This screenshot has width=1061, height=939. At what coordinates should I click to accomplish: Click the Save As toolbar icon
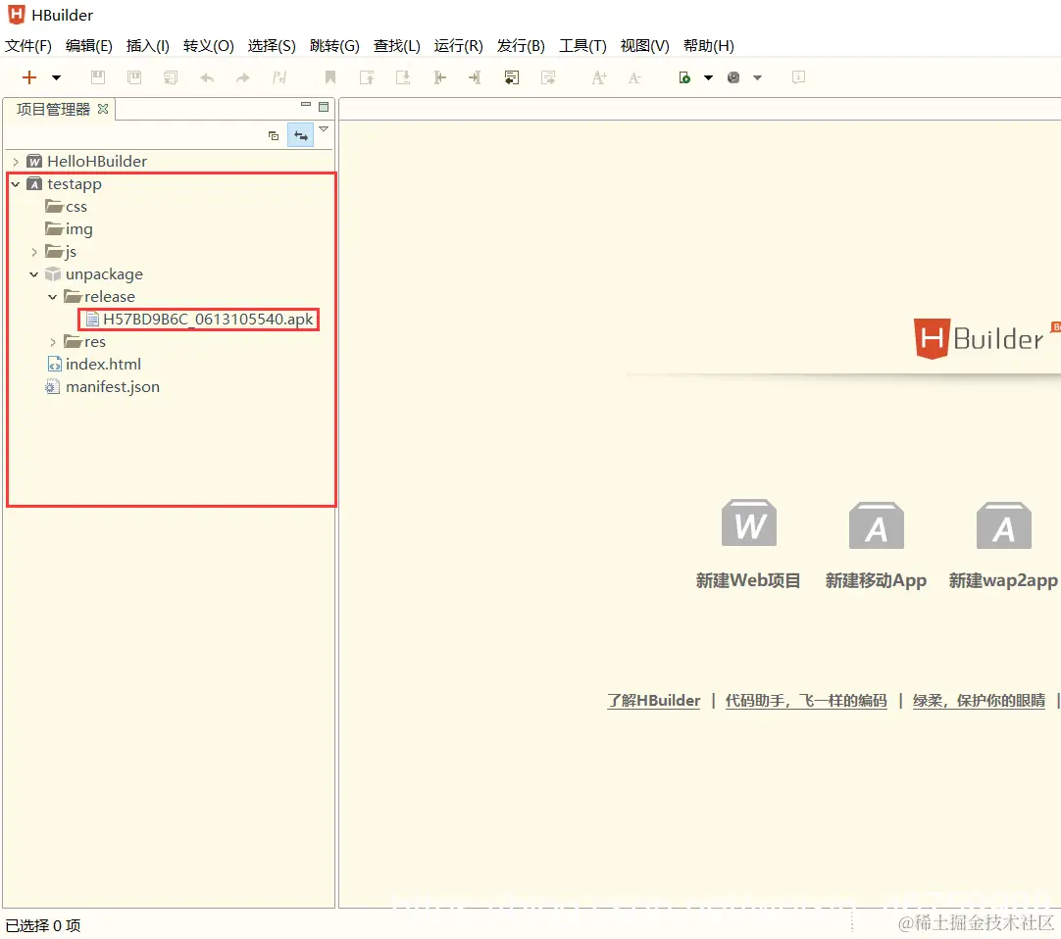(134, 77)
